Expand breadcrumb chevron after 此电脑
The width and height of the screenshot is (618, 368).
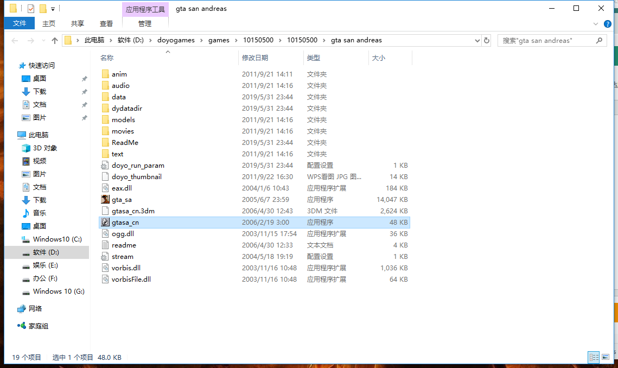[x=111, y=40]
